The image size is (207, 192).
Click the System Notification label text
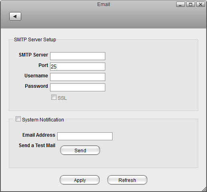pyautogui.click(x=43, y=120)
